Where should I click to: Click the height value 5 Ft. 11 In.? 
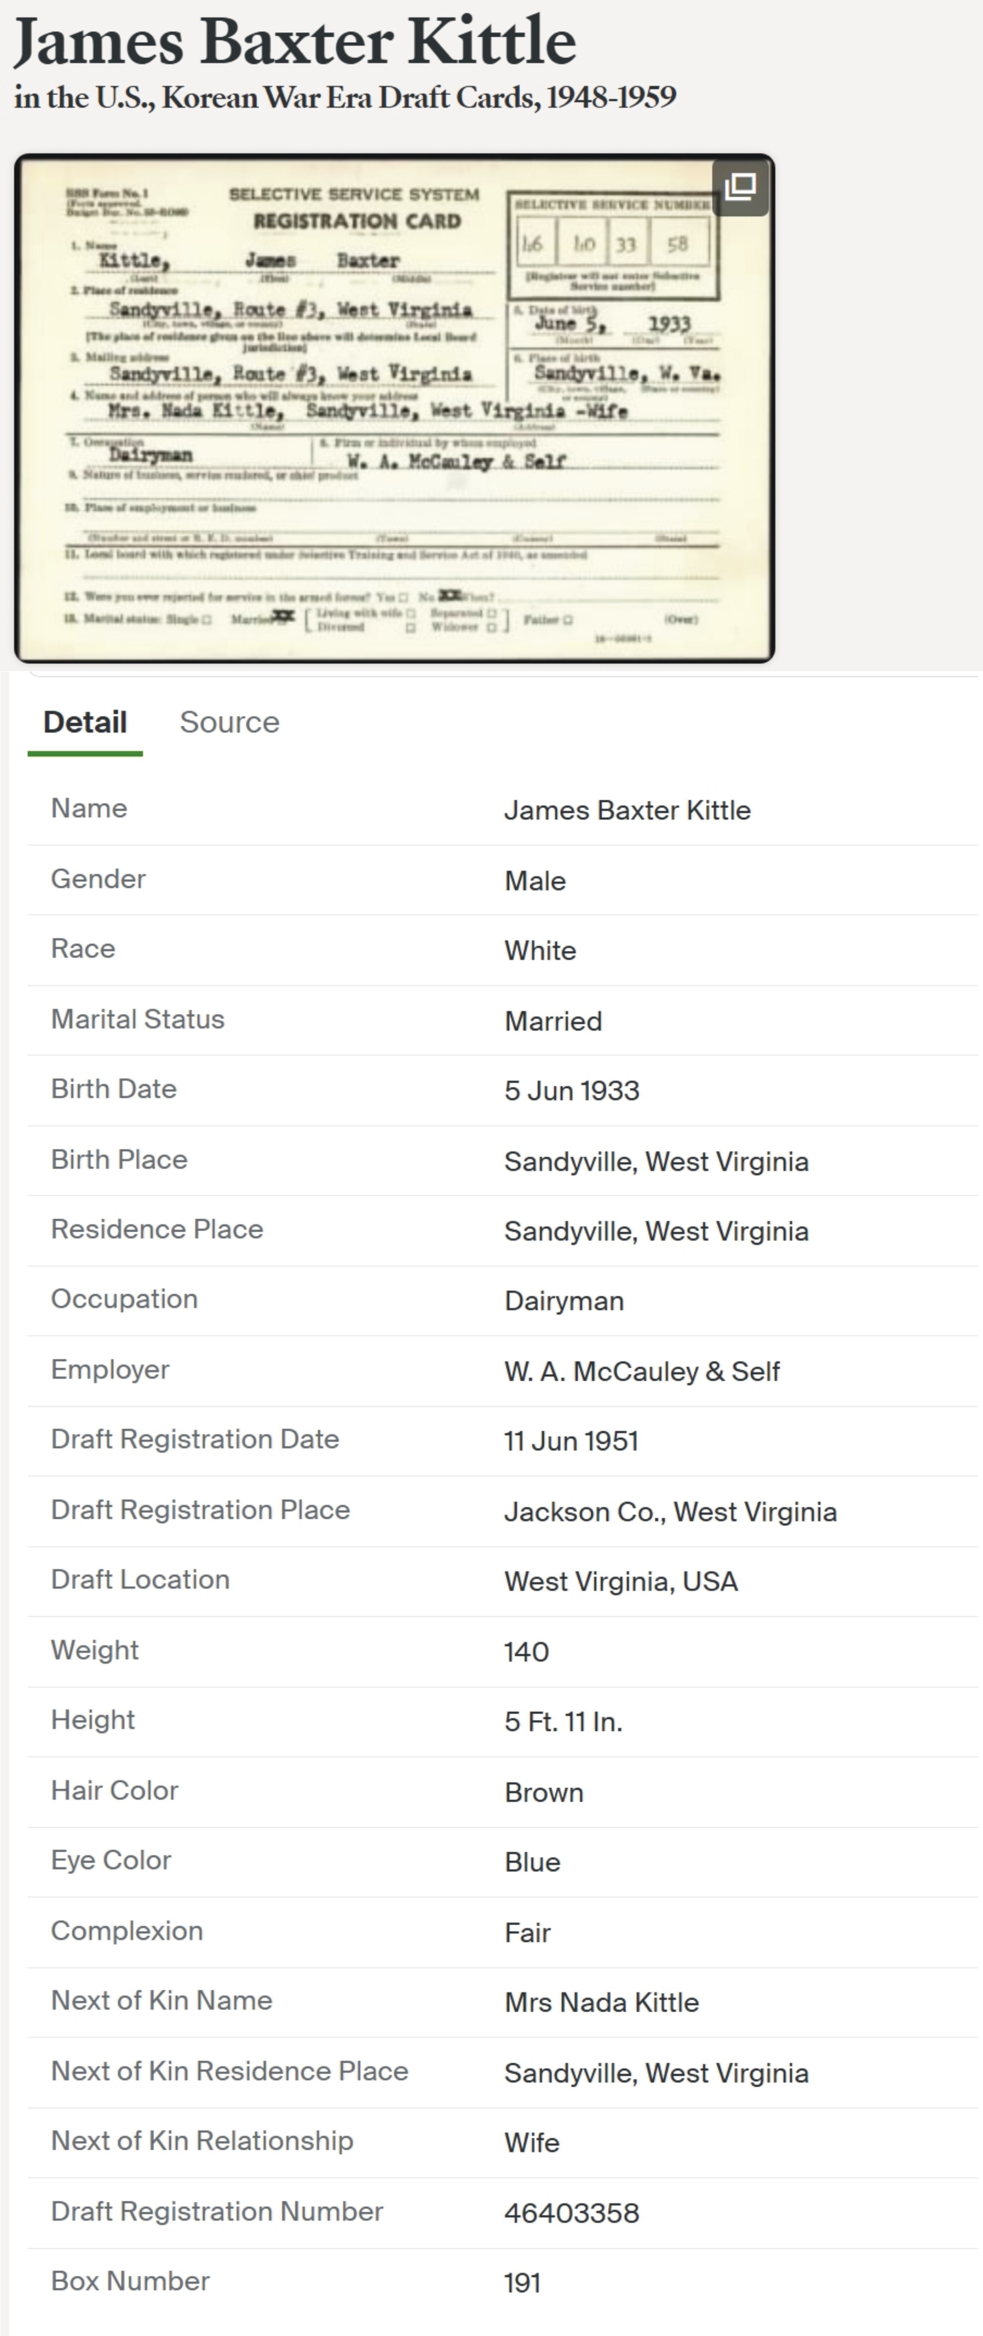click(563, 1721)
